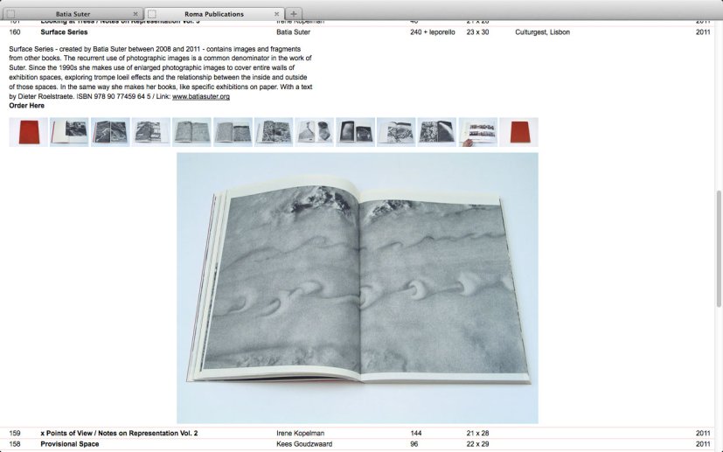
Task: Open the Surface Series title entry
Action: [64, 32]
